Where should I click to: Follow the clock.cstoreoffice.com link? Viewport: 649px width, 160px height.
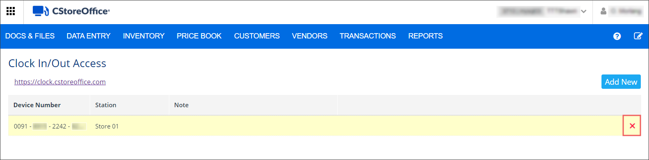coord(60,82)
